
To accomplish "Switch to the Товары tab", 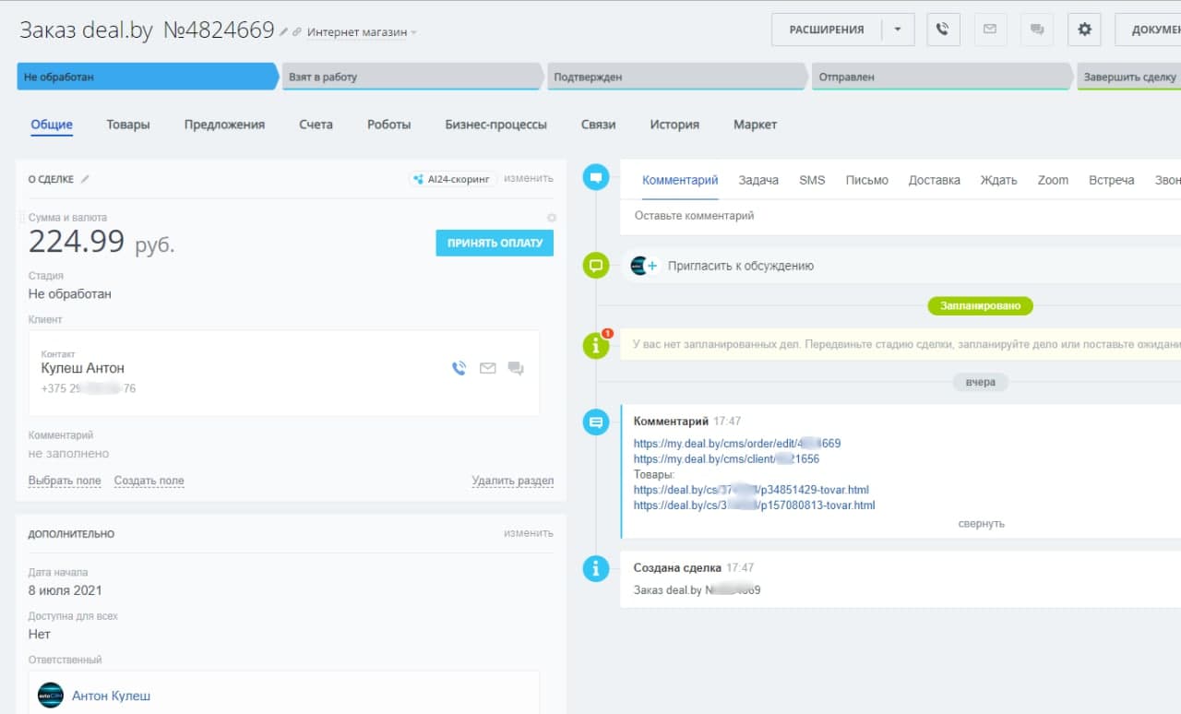I will (x=127, y=125).
